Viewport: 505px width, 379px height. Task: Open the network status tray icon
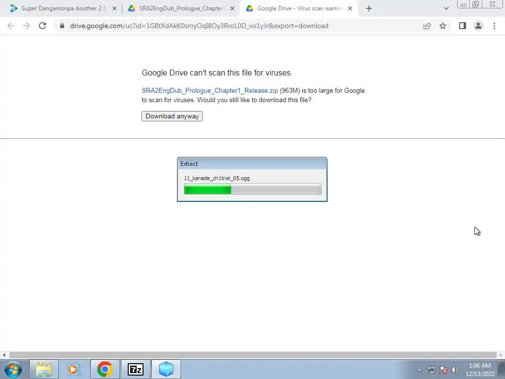(431, 370)
